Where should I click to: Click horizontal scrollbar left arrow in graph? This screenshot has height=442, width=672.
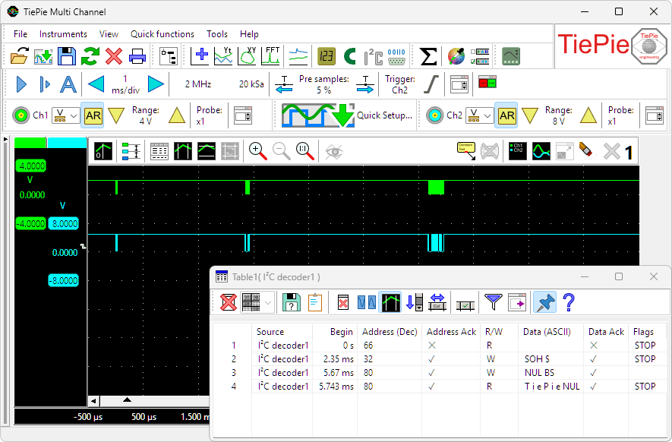[x=93, y=401]
